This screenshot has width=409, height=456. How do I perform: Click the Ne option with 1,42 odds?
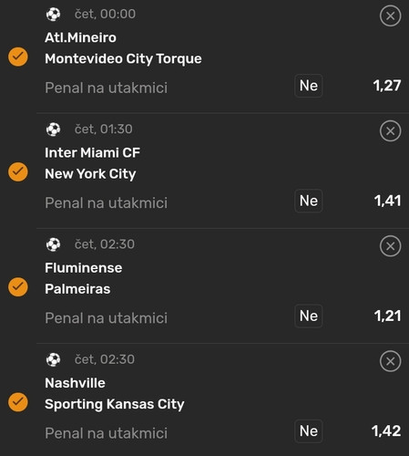tap(308, 431)
